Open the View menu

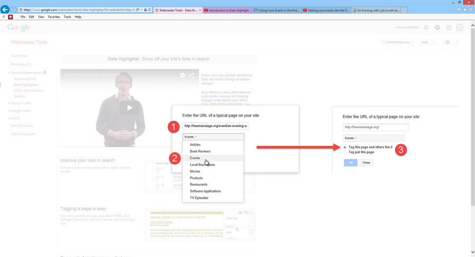tap(41, 17)
